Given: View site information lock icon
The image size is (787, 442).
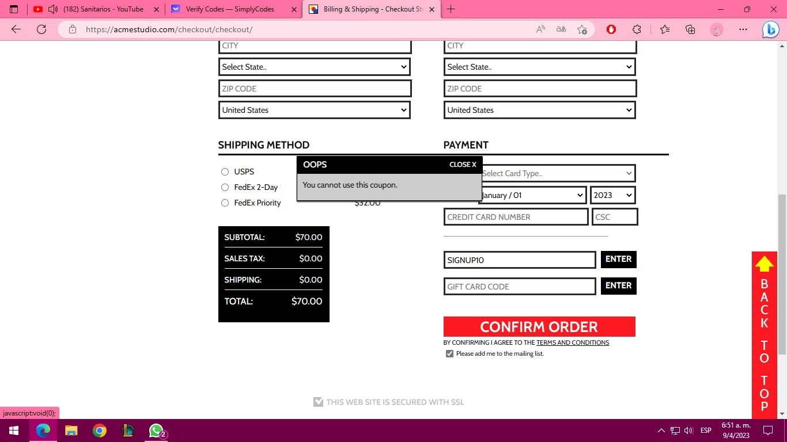Looking at the screenshot, I should pos(72,29).
